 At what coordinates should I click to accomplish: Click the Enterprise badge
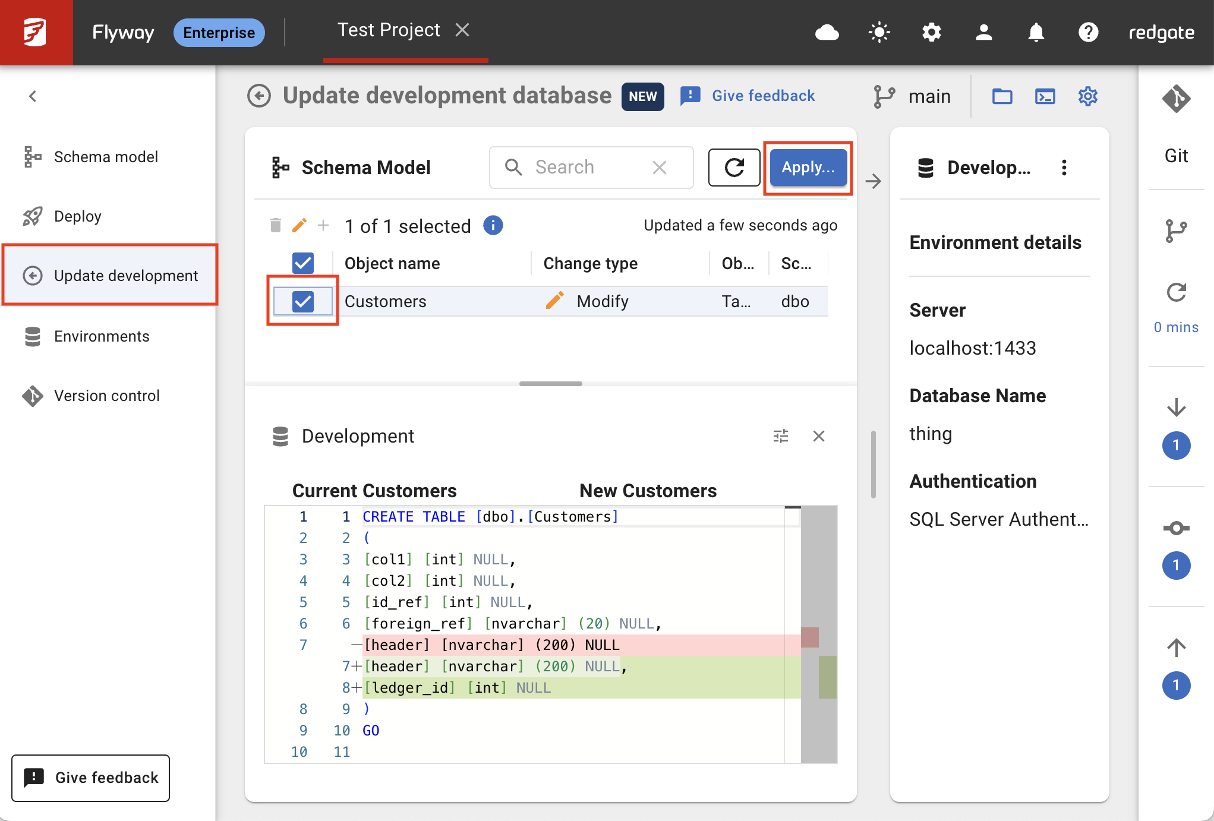tap(219, 32)
